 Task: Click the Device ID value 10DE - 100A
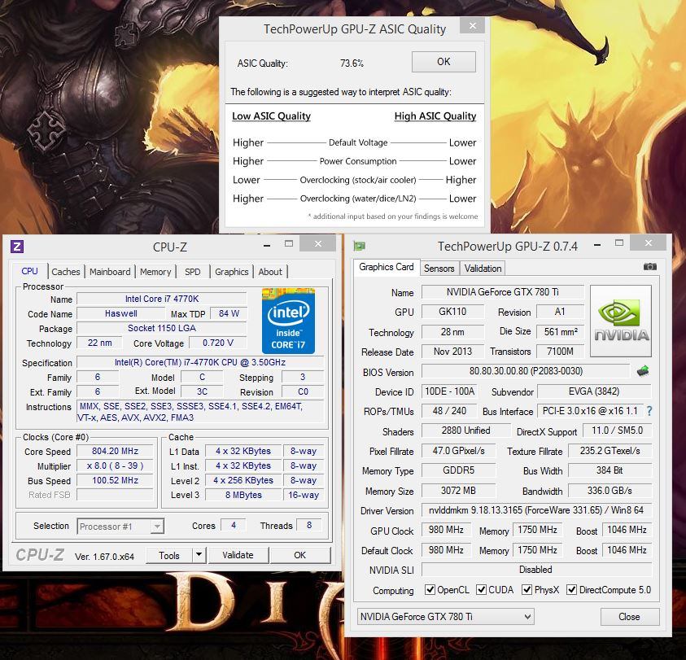point(450,391)
